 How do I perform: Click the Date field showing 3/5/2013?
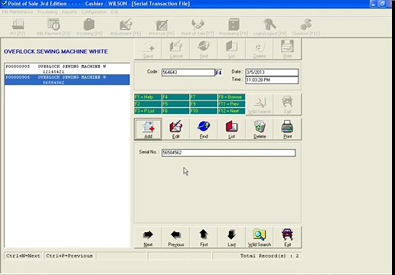[272, 73]
